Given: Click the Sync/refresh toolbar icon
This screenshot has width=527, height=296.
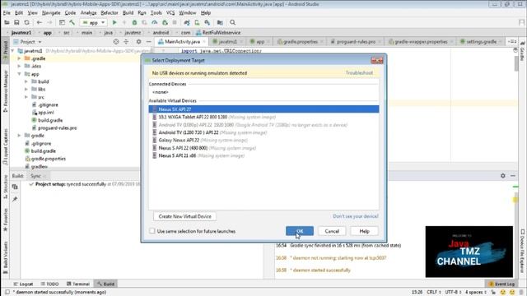Looking at the screenshot, I should [x=26, y=22].
